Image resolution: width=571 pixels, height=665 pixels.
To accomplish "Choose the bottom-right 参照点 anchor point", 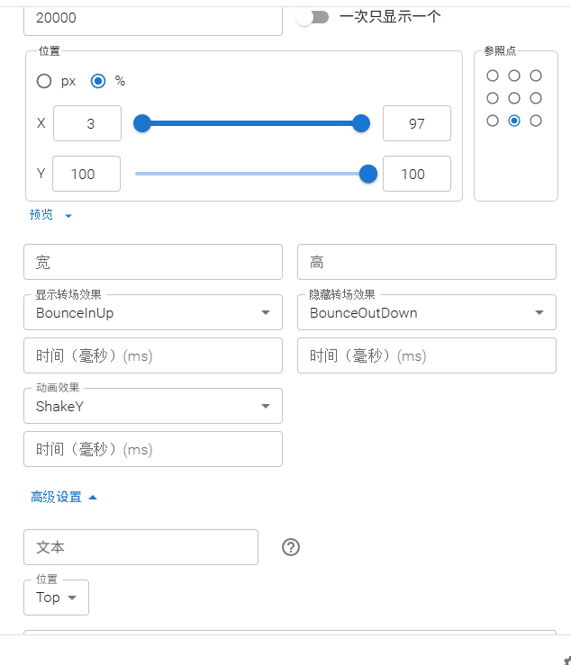I will coord(536,121).
